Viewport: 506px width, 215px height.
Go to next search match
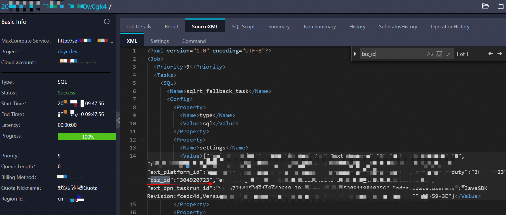pyautogui.click(x=500, y=54)
